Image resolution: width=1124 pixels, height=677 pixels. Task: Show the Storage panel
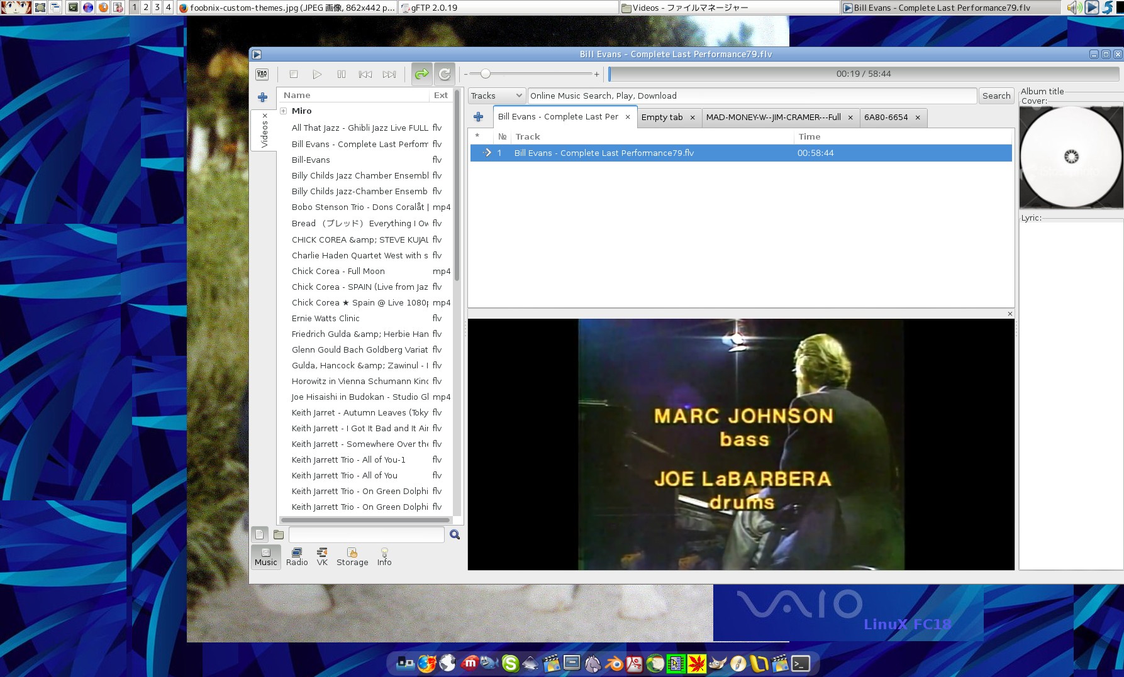click(x=352, y=556)
